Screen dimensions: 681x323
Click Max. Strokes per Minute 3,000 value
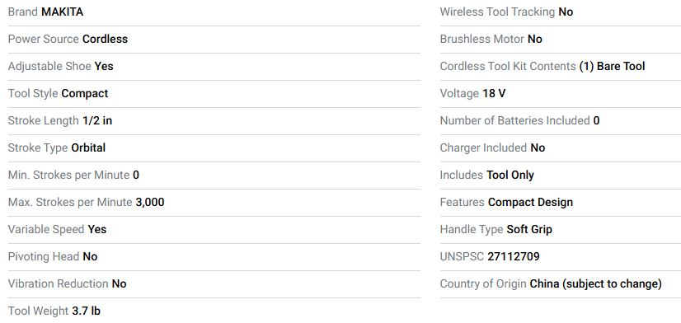click(x=150, y=203)
